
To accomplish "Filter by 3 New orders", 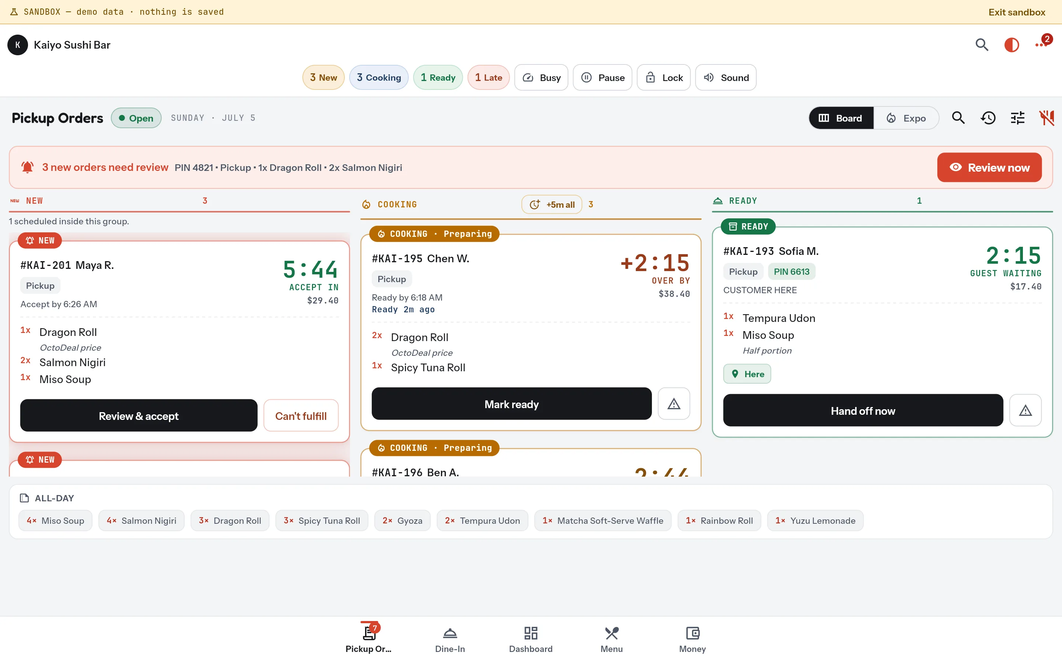I will point(323,78).
